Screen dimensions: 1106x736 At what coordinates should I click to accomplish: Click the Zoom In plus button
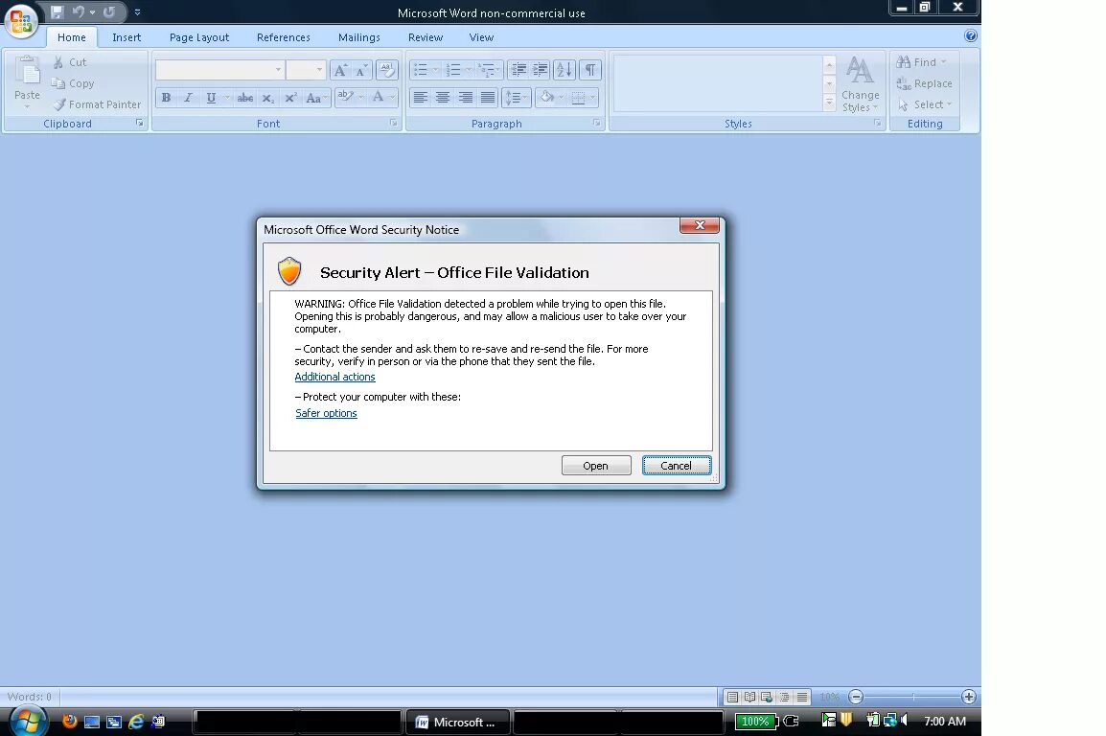pyautogui.click(x=968, y=697)
